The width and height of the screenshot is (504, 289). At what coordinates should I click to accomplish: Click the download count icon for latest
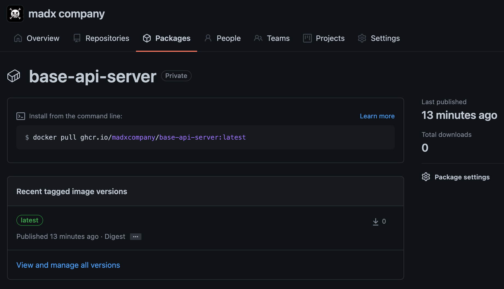[x=376, y=221]
